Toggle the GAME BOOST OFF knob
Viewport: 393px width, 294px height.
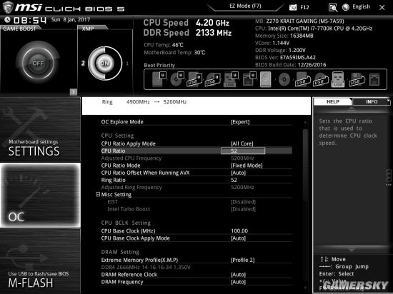(38, 64)
